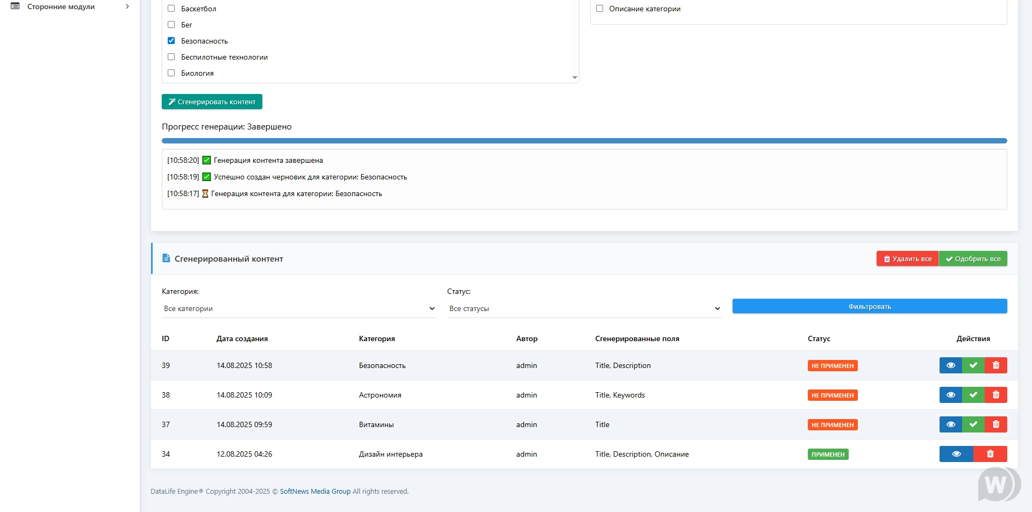View generated content for ID 39
This screenshot has height=512, width=1032.
click(950, 365)
